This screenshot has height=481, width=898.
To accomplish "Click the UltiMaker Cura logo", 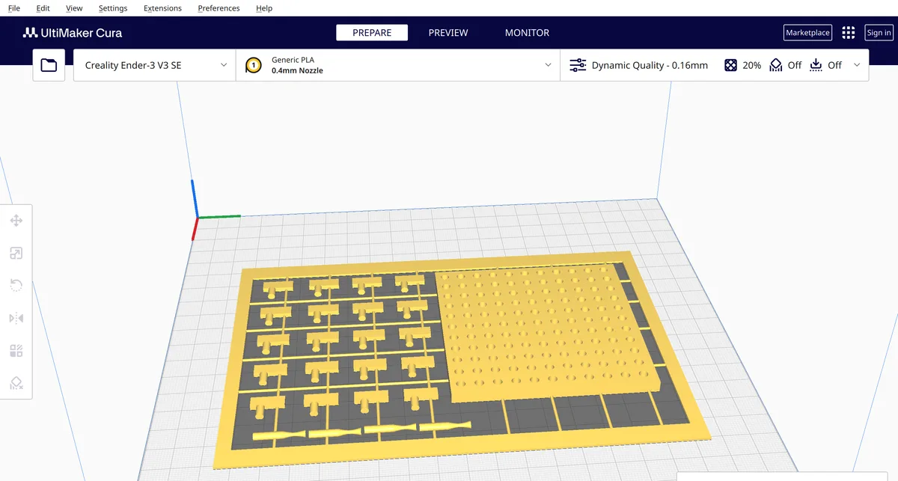I will [x=73, y=33].
